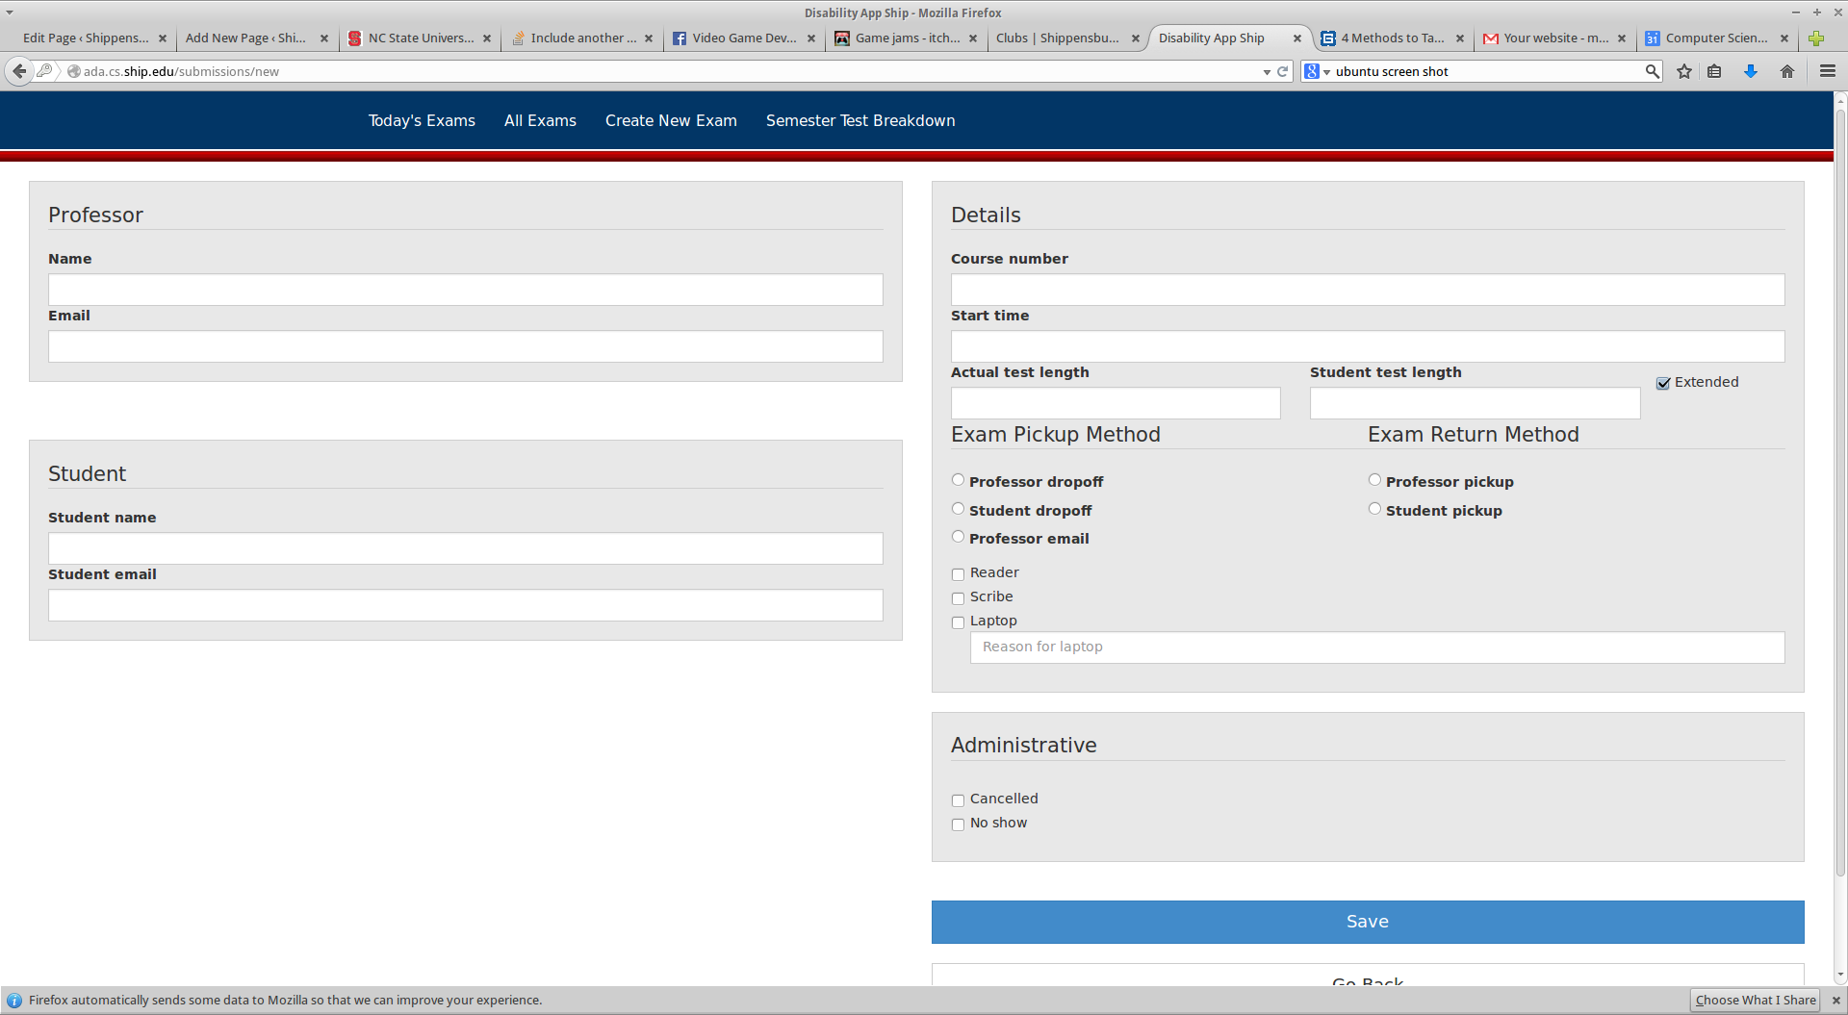Bookmark this page with star icon
Screen dimensions: 1848x1015
click(1684, 71)
